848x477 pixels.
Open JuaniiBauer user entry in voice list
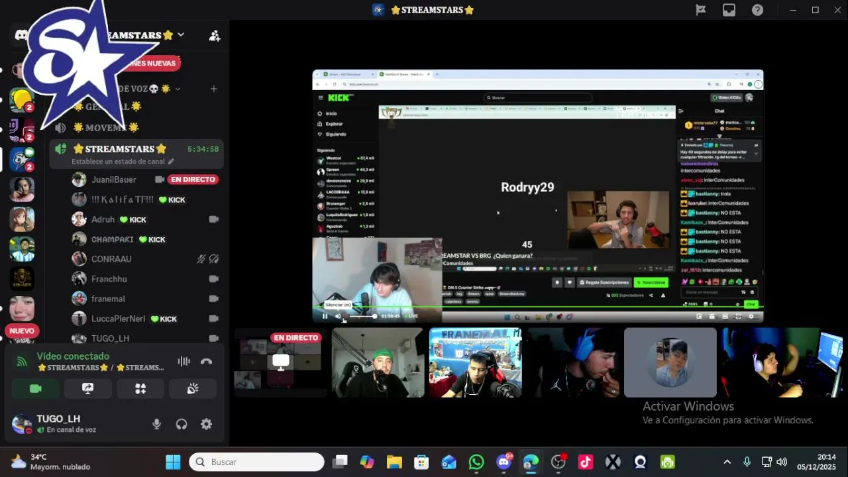point(114,180)
